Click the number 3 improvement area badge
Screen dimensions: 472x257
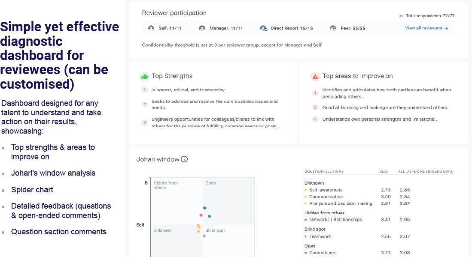(x=315, y=120)
